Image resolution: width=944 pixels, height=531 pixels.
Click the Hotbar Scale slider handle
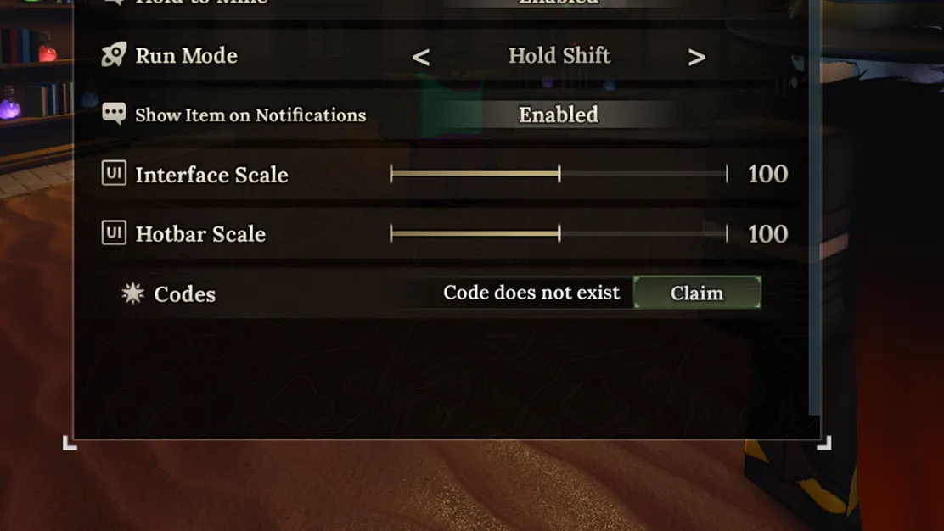click(559, 233)
